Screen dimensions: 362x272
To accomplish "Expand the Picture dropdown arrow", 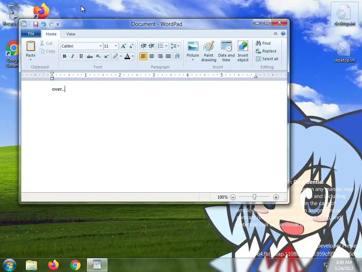I will [193, 60].
